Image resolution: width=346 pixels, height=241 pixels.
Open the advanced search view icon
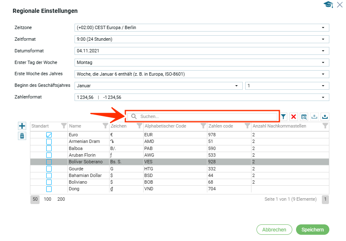(x=304, y=117)
